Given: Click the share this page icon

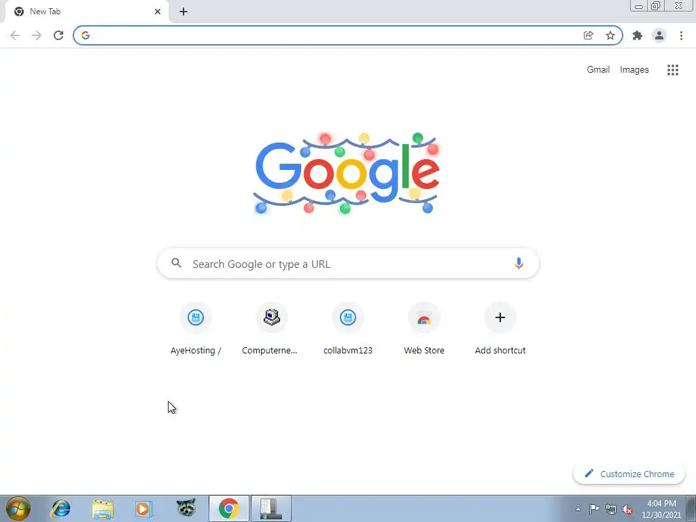Looking at the screenshot, I should 588,35.
